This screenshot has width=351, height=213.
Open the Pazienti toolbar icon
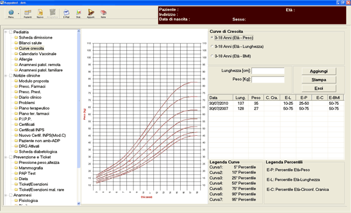[x=27, y=13]
